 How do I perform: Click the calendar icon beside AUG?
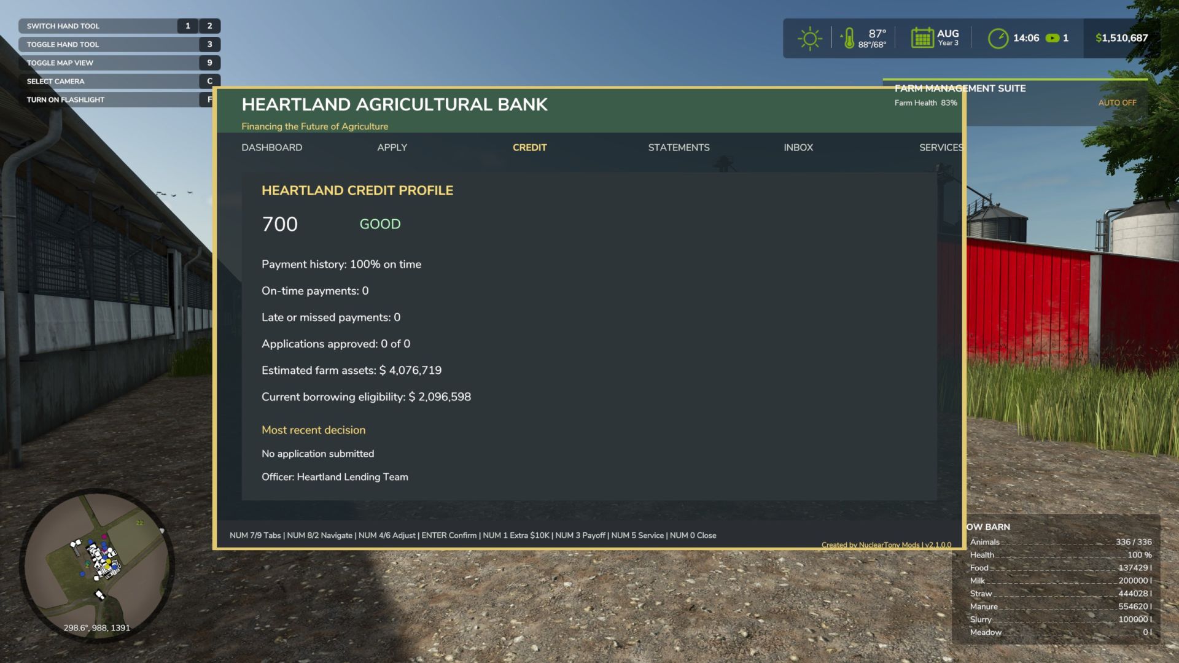coord(922,38)
